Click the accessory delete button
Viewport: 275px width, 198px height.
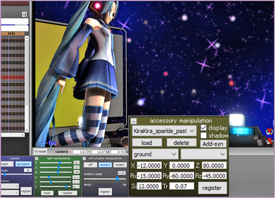[181, 143]
